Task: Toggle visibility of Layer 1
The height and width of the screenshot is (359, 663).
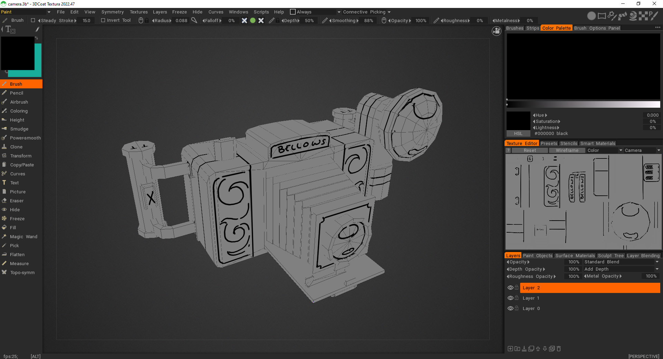Action: [x=510, y=298]
